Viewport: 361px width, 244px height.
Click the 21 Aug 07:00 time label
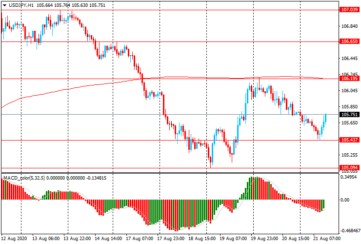327,238
